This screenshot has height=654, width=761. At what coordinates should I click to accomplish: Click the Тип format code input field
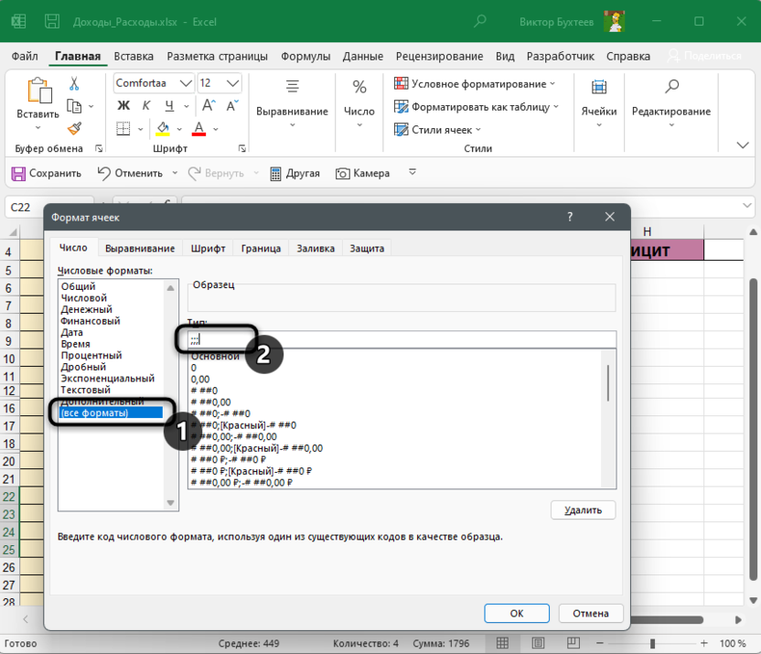point(402,339)
